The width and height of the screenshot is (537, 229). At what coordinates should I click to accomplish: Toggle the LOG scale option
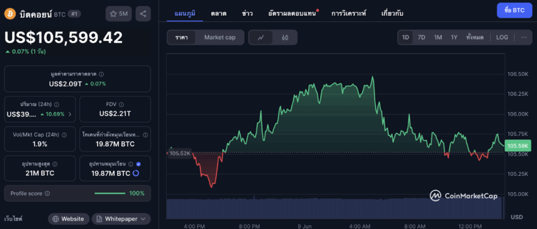click(502, 37)
